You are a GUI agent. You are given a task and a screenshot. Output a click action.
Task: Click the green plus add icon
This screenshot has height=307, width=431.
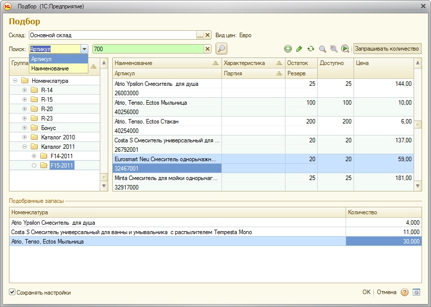(288, 49)
